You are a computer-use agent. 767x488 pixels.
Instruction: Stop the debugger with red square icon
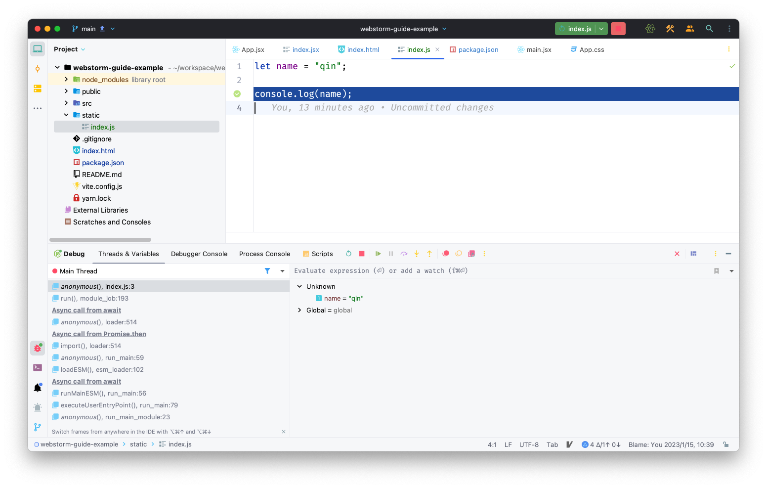point(362,253)
